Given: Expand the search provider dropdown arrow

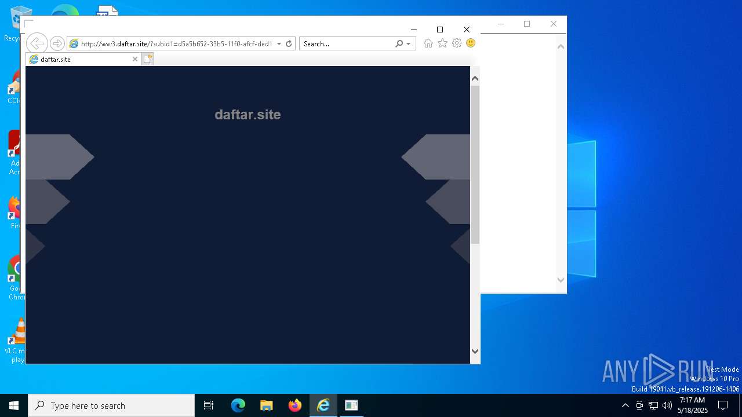Looking at the screenshot, I should coord(408,43).
